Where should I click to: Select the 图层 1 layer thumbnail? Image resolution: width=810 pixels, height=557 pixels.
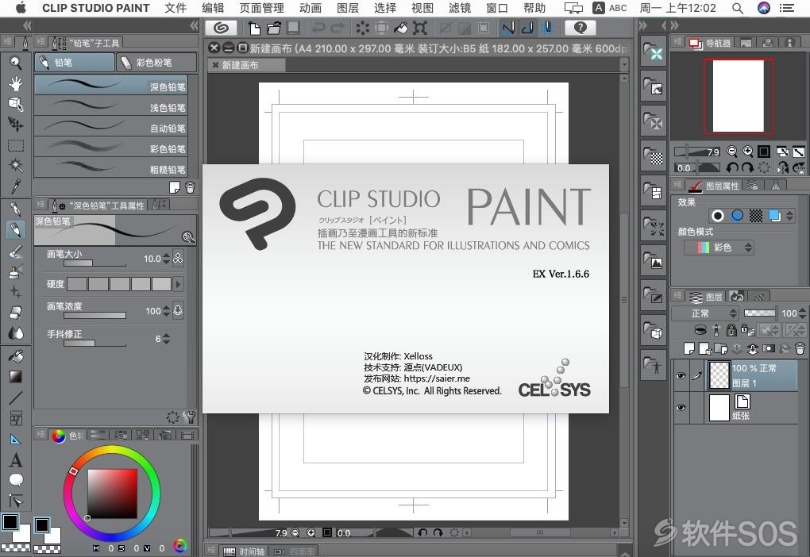coord(719,375)
